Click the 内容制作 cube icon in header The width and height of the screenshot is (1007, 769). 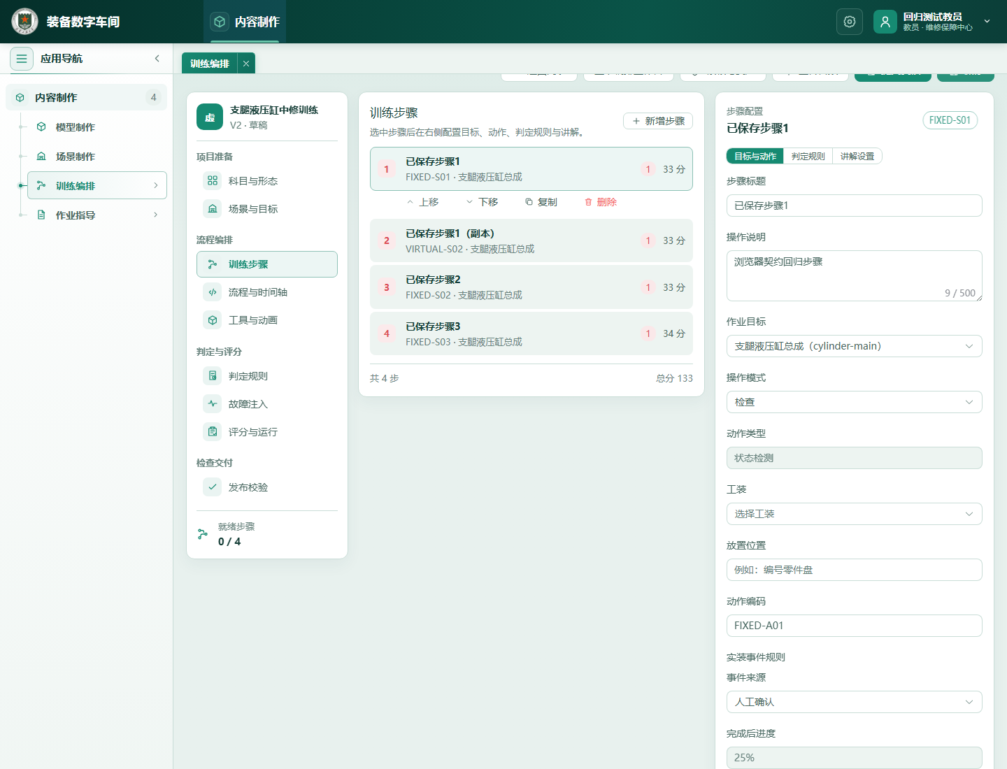pyautogui.click(x=220, y=22)
